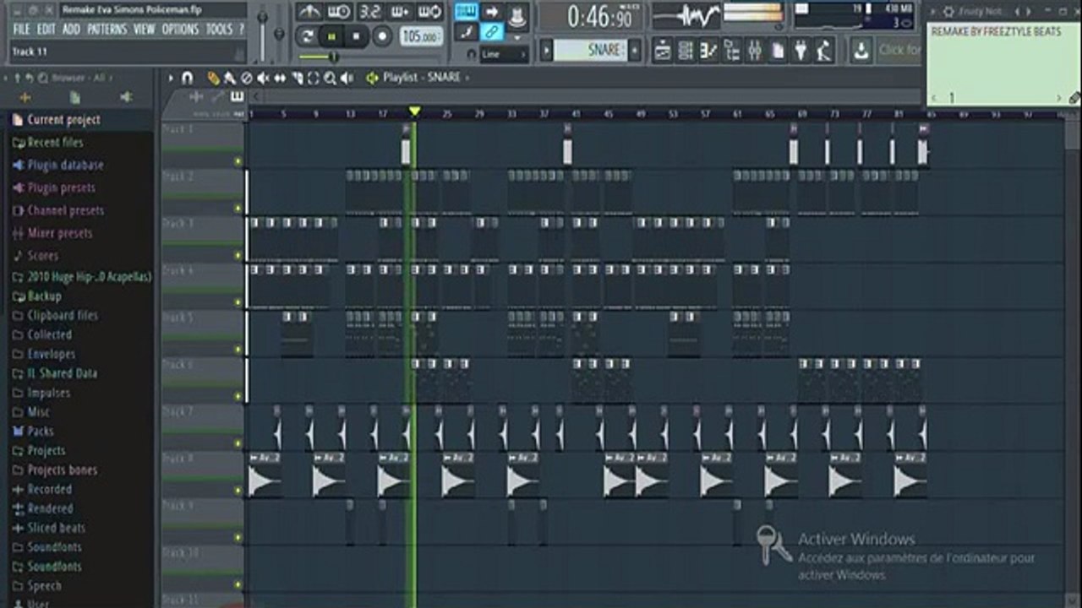1082x608 pixels.
Task: Open the Piano roll window
Action: tap(709, 51)
